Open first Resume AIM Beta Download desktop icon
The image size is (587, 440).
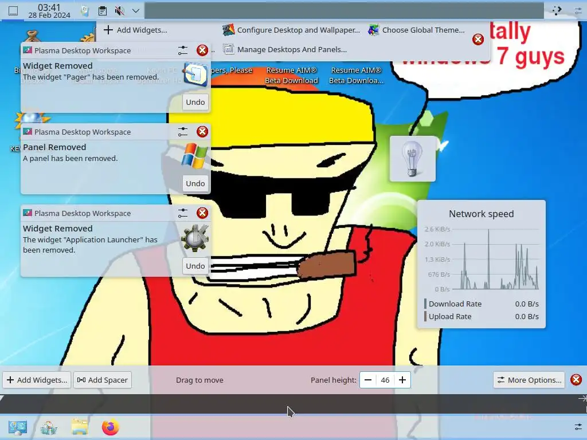tap(291, 75)
